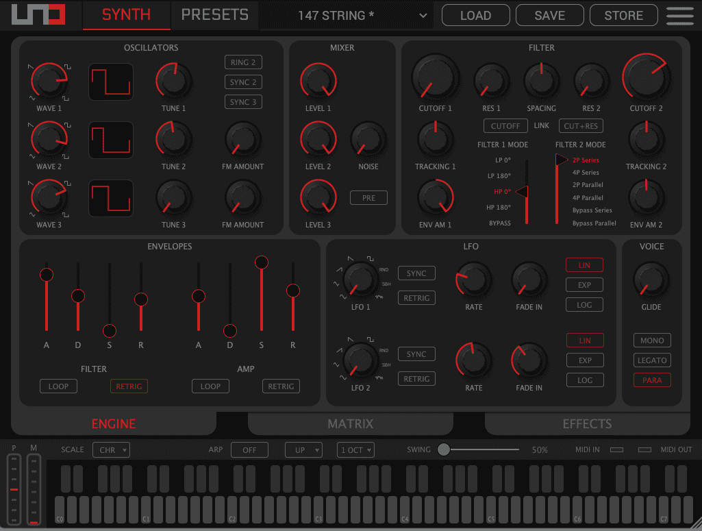Click the NOISE knob
This screenshot has width=702, height=531.
368,139
